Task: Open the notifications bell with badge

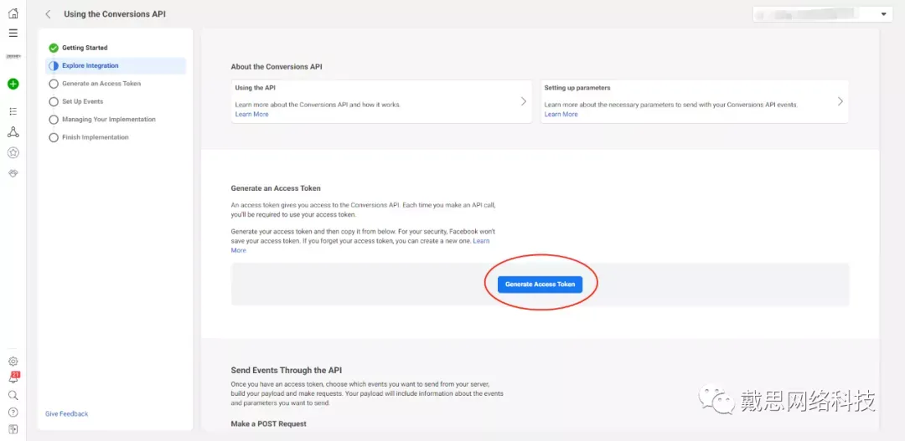Action: [x=13, y=378]
